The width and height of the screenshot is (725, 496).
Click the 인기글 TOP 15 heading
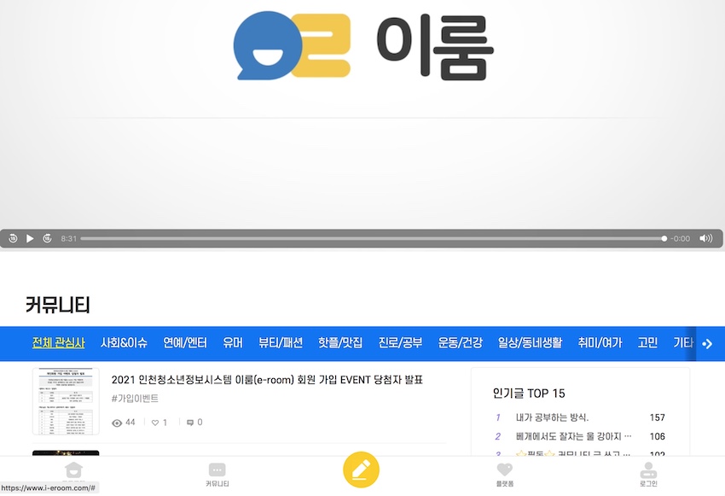click(x=529, y=394)
